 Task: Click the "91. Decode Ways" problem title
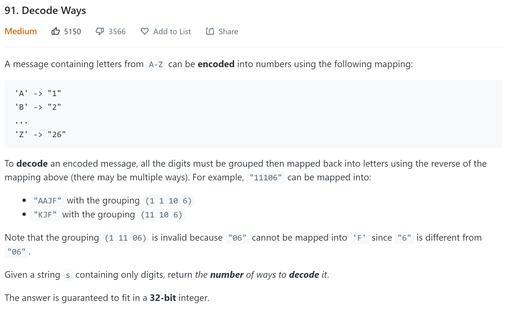click(45, 11)
